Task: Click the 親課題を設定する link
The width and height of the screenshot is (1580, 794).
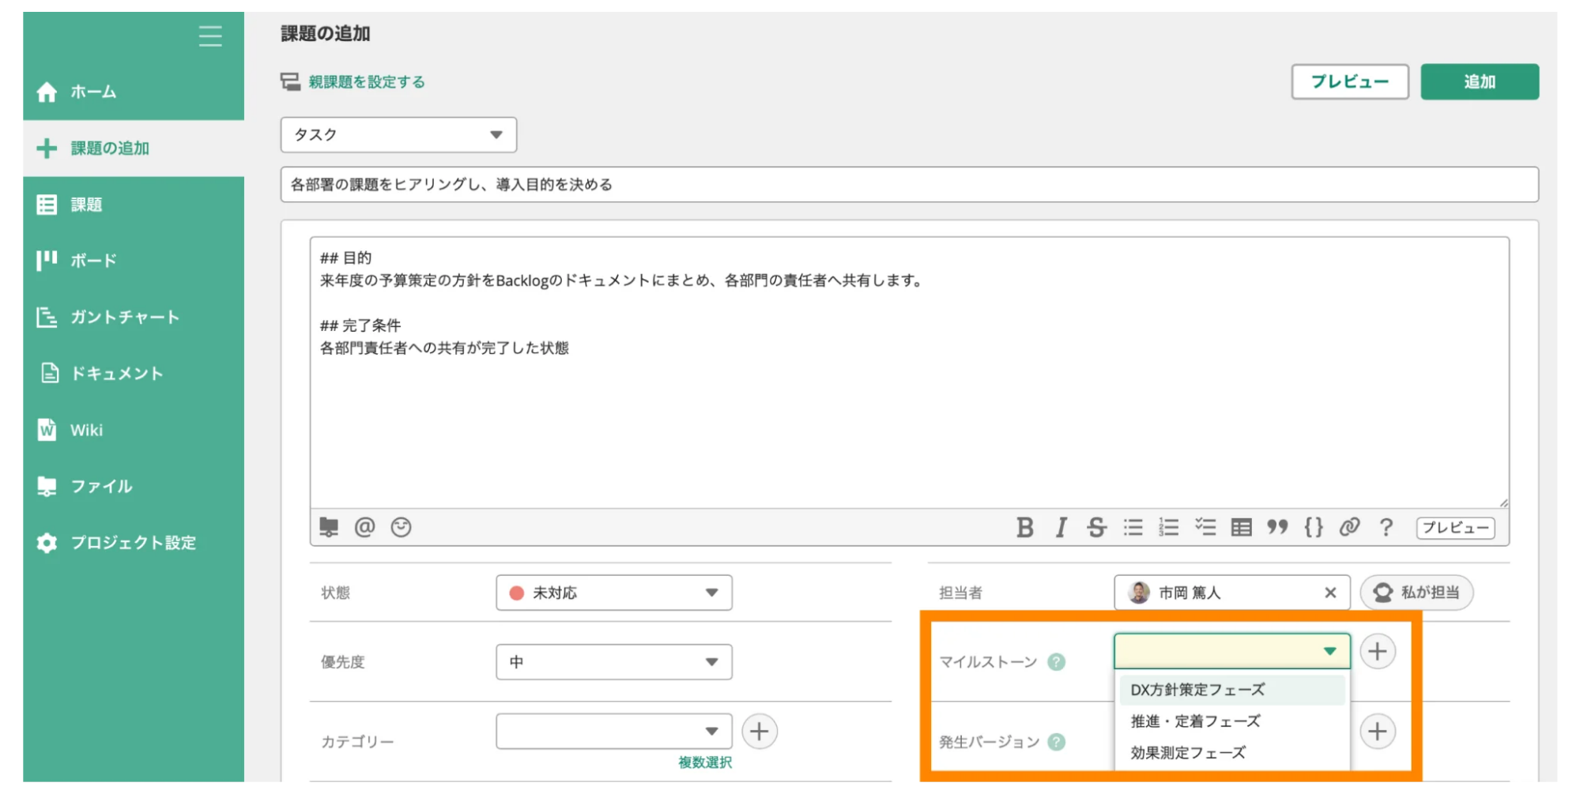Action: [366, 82]
